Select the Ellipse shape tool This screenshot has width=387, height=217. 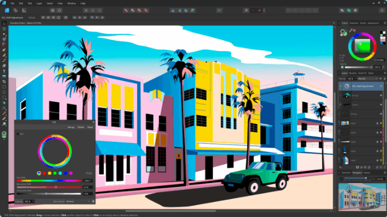coord(4,92)
